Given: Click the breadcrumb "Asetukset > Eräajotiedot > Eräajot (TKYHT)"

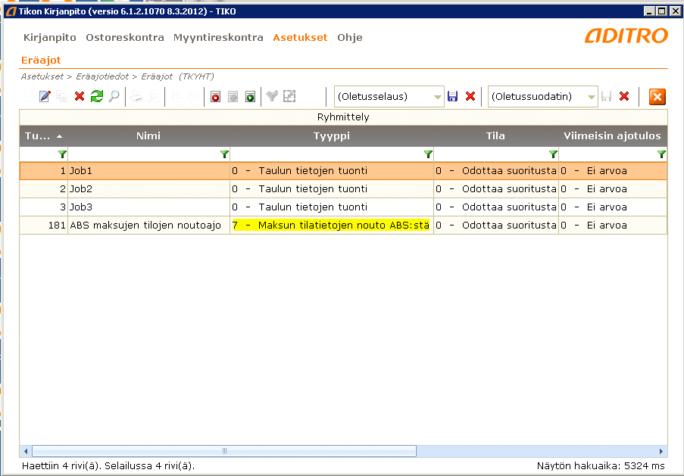Looking at the screenshot, I should (x=117, y=76).
